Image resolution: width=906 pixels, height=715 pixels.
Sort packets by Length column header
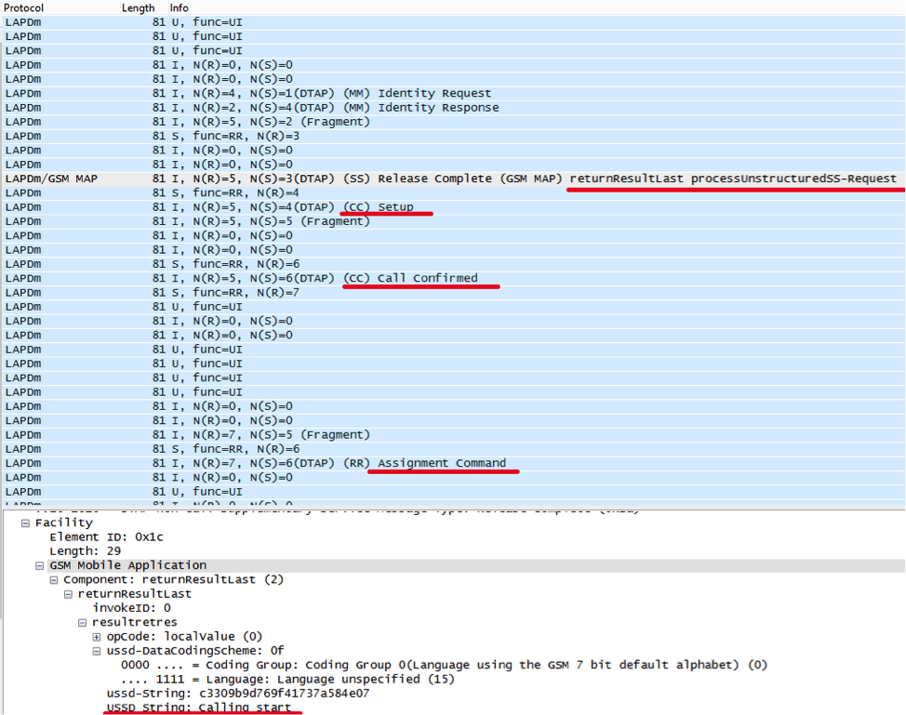coord(139,7)
